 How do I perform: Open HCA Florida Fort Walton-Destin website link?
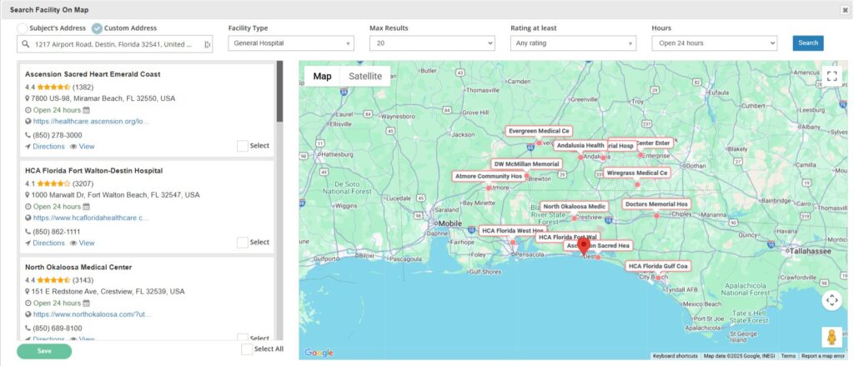pos(91,218)
